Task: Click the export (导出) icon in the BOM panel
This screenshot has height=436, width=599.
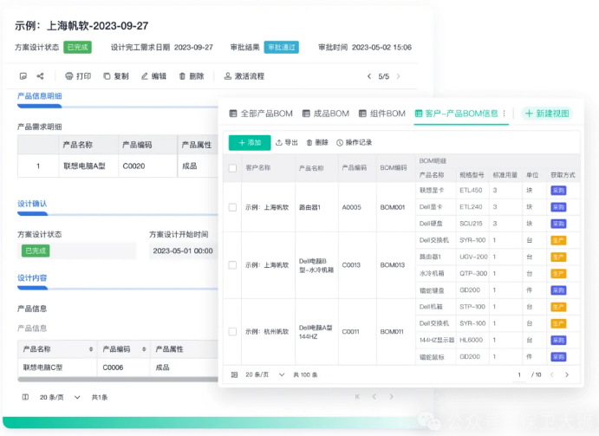Action: tap(279, 143)
